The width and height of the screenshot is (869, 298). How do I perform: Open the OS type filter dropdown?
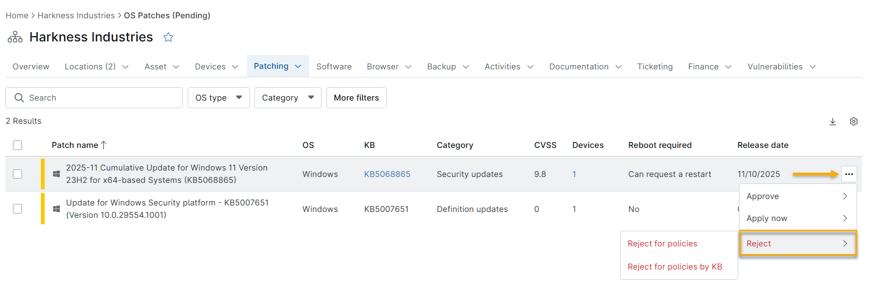(219, 98)
